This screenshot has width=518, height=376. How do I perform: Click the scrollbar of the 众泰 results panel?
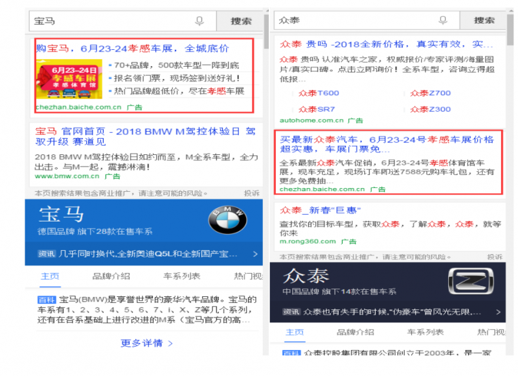point(510,30)
